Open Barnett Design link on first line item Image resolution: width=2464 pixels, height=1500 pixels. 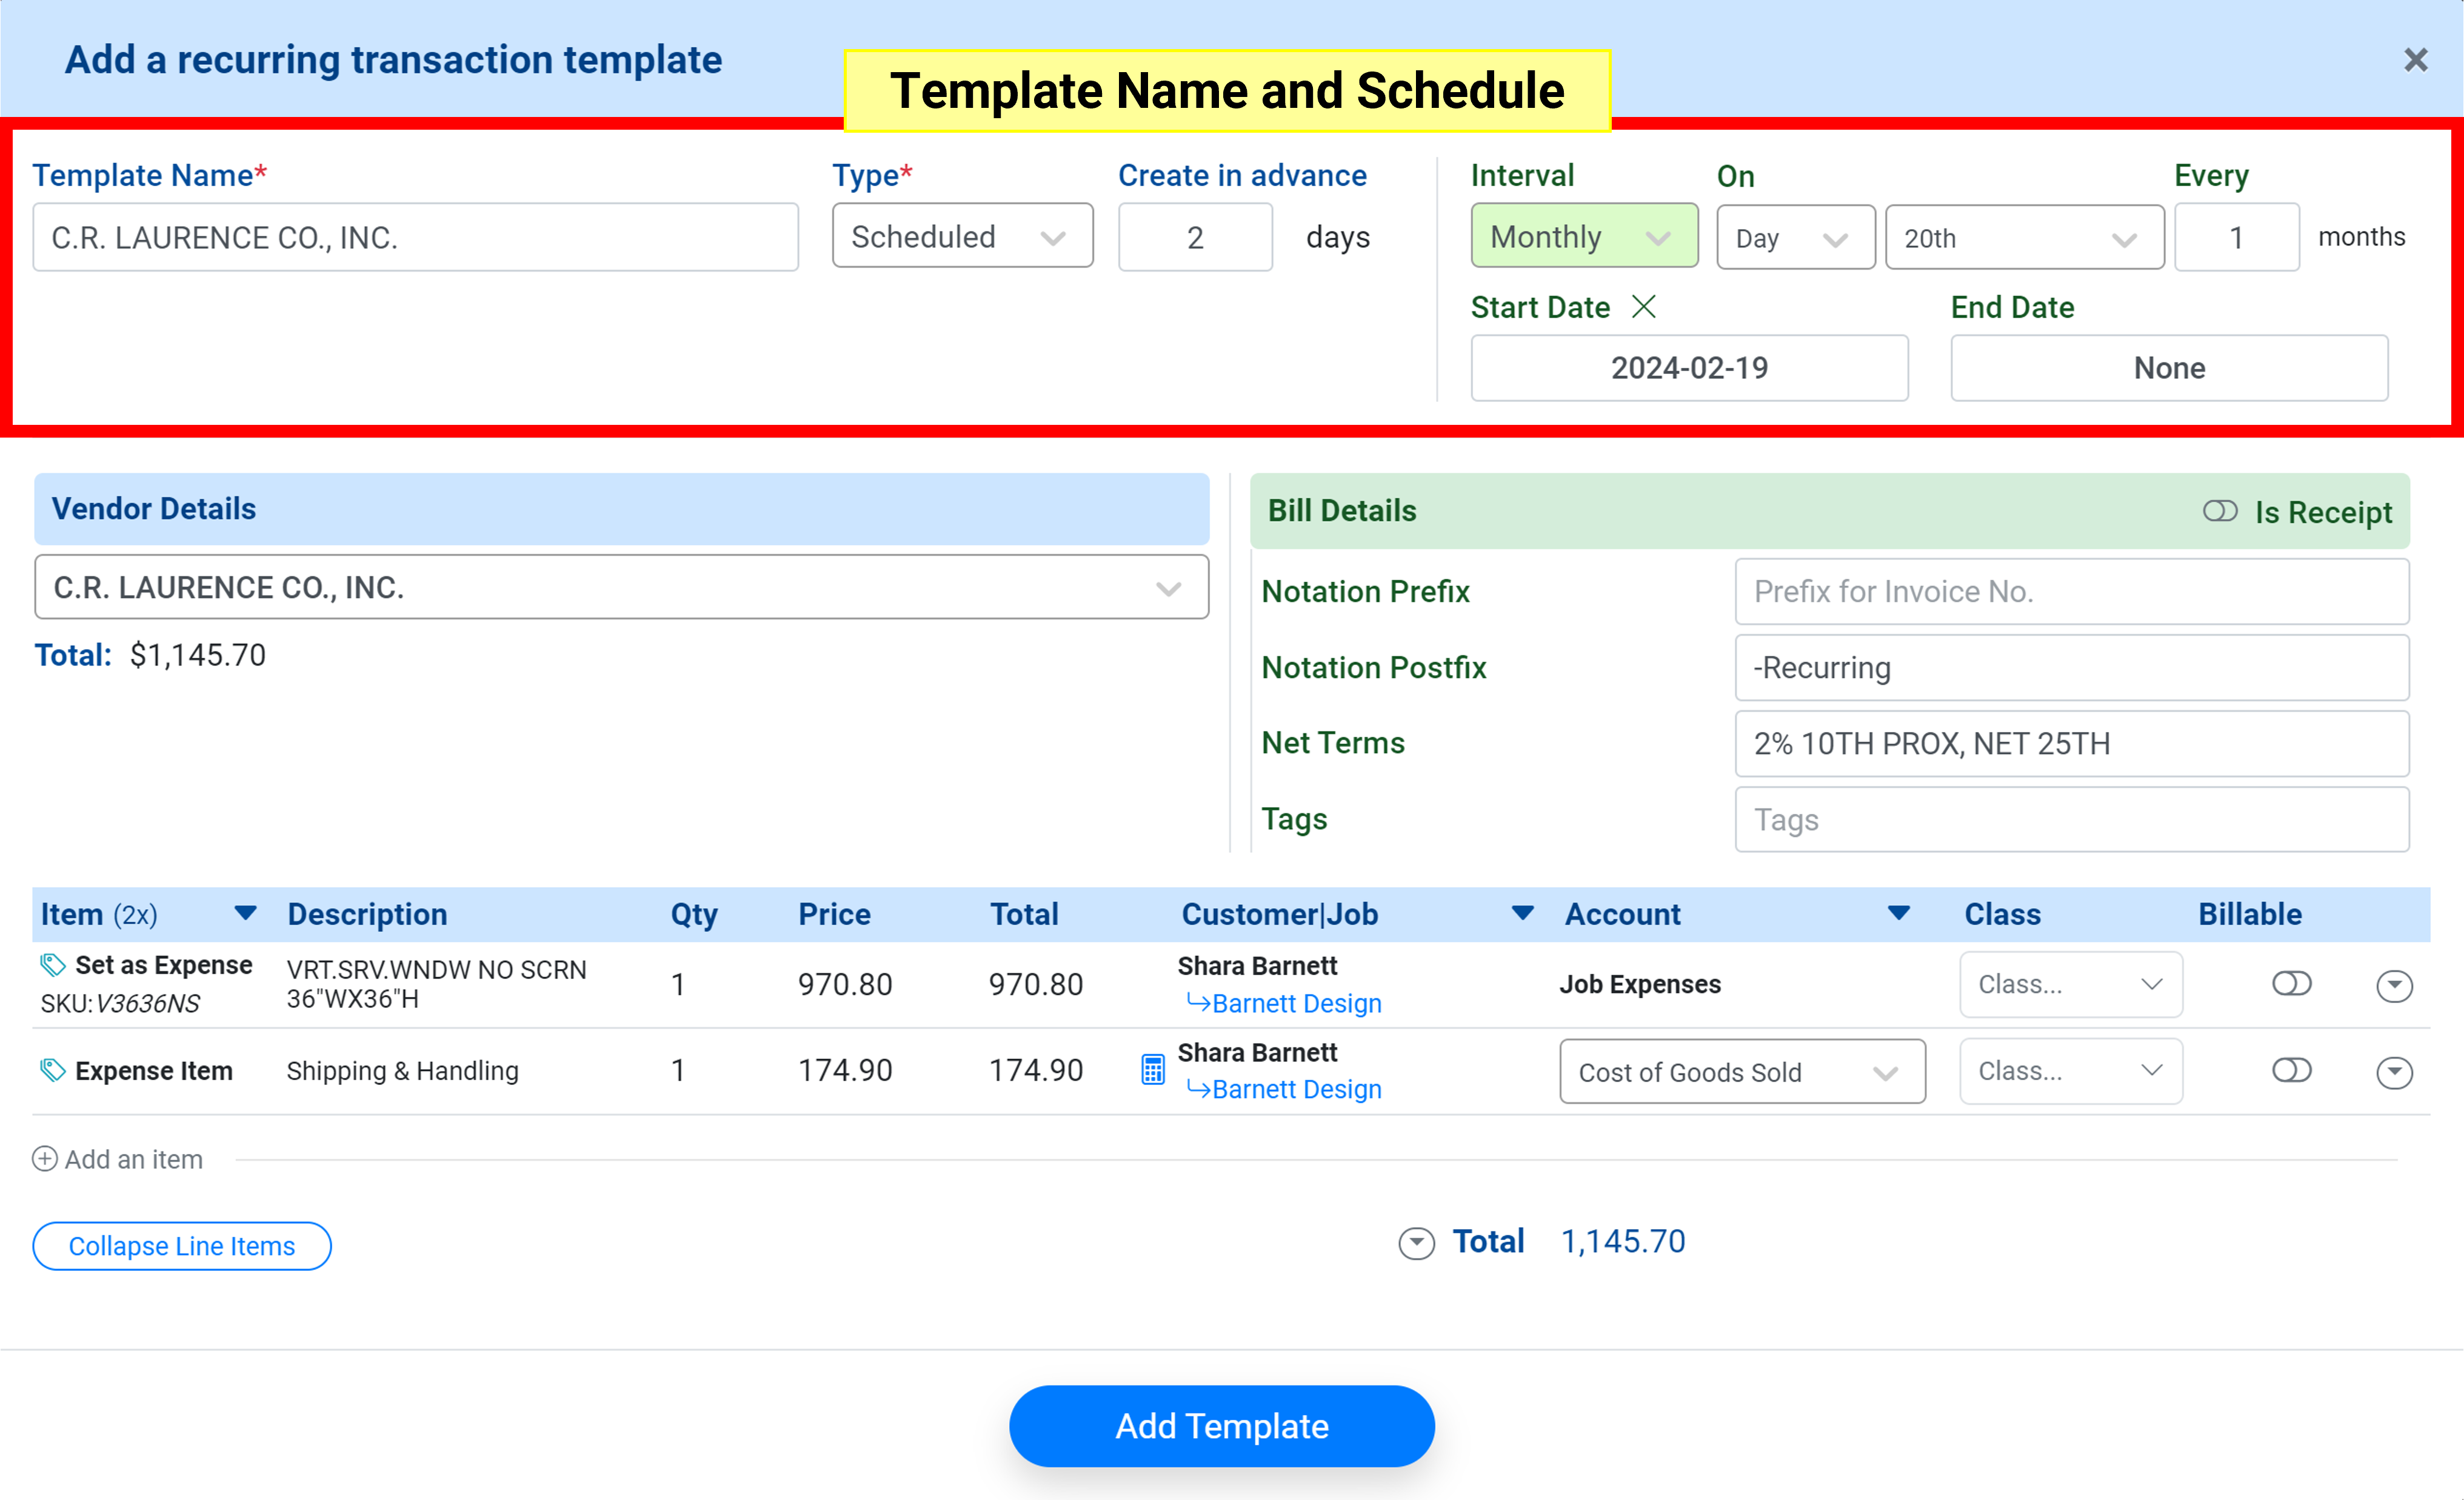(x=1296, y=1003)
